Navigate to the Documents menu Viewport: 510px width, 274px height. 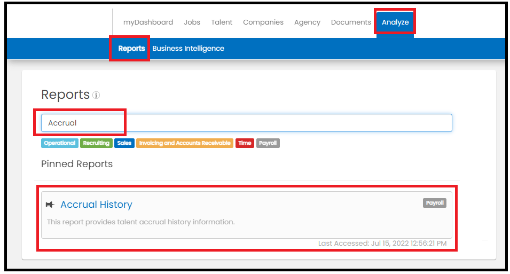click(351, 22)
